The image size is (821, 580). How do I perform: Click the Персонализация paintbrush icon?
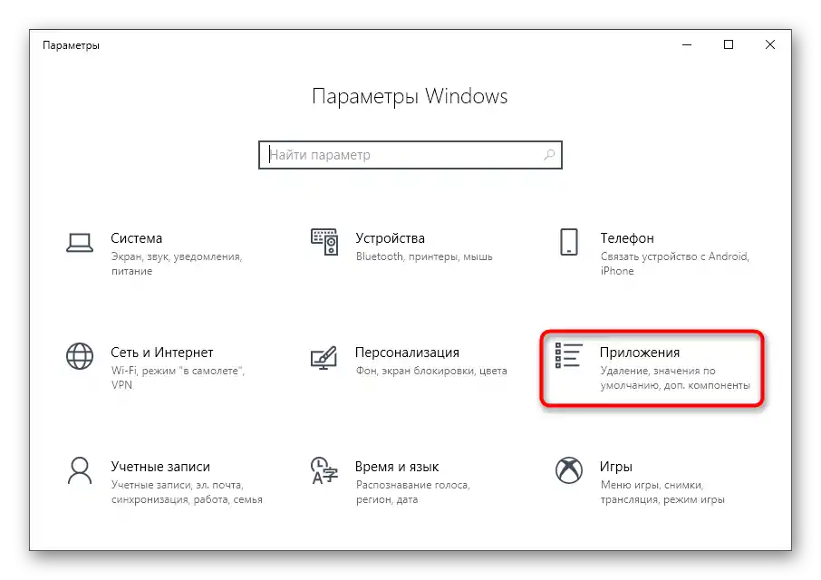click(324, 358)
